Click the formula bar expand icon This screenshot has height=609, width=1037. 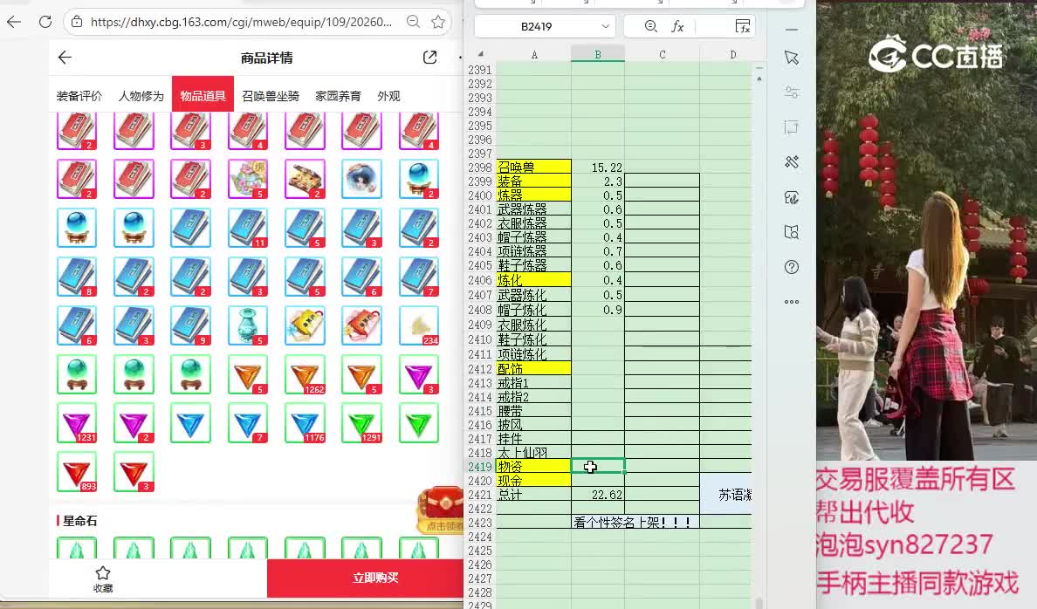click(743, 26)
